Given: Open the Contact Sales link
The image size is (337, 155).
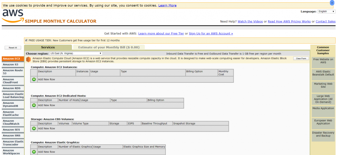Looking at the screenshot, I should pyautogui.click(x=325, y=21).
